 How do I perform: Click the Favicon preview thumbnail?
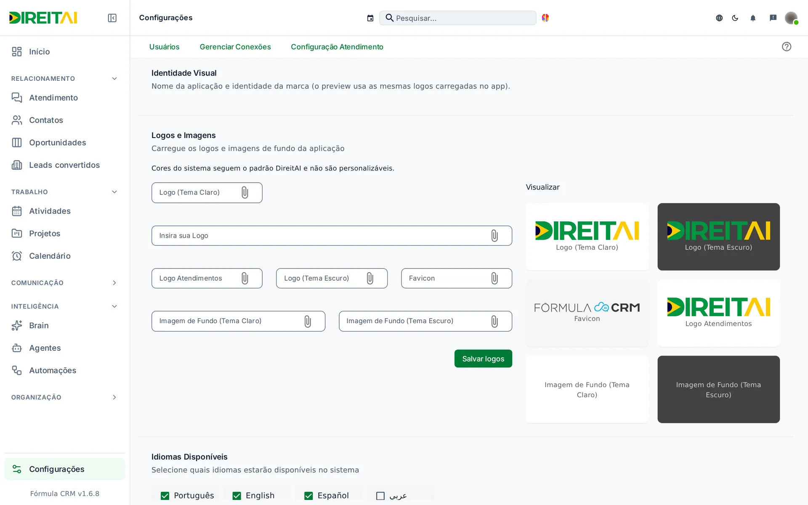click(587, 313)
